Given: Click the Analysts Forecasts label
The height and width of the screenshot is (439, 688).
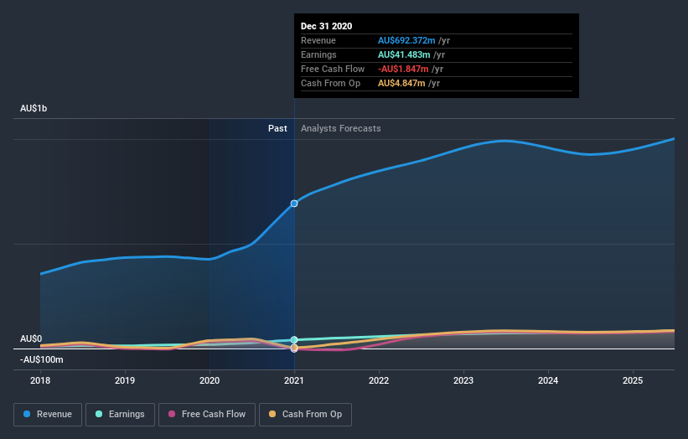Looking at the screenshot, I should 341,128.
